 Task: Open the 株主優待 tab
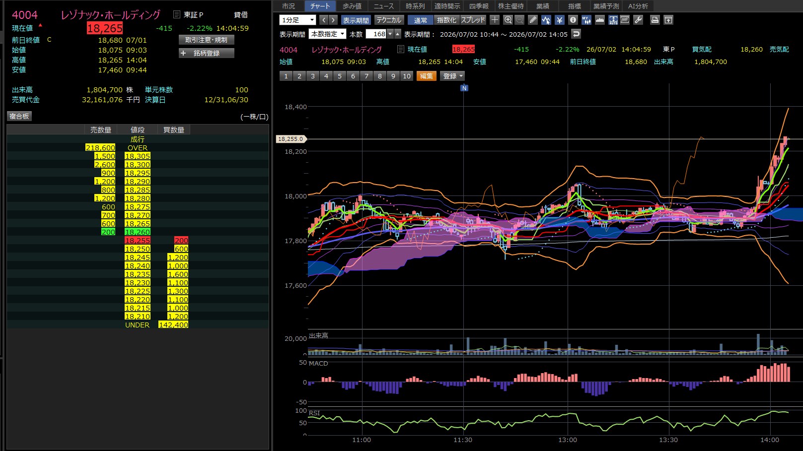click(x=511, y=6)
